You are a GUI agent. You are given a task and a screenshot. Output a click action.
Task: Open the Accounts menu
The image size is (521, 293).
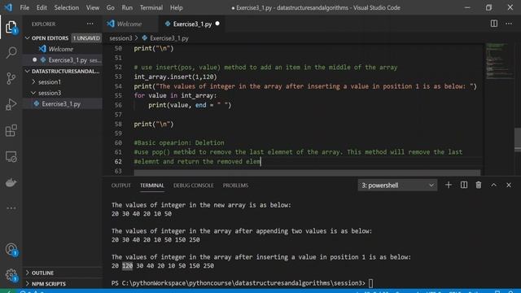11,249
